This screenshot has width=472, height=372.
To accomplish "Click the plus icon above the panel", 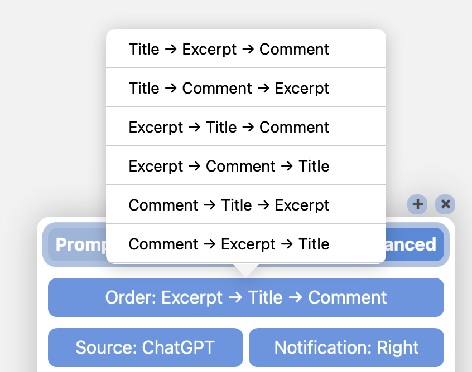I will pos(417,204).
